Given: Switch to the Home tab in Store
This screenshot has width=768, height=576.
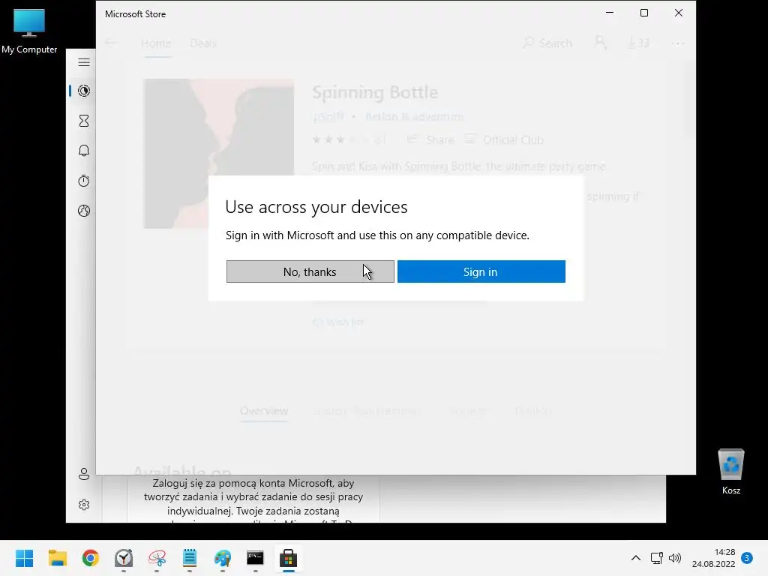Looking at the screenshot, I should 156,43.
